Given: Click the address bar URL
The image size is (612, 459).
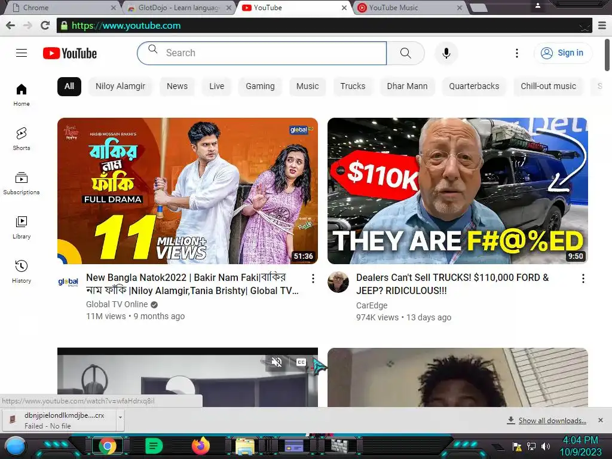Looking at the screenshot, I should (x=126, y=26).
